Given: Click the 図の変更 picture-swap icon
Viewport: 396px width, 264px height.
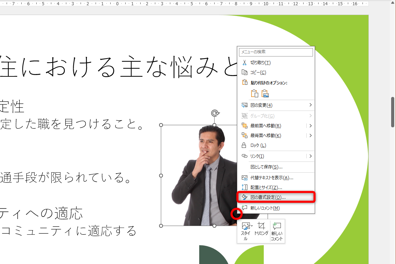Looking at the screenshot, I should [244, 105].
